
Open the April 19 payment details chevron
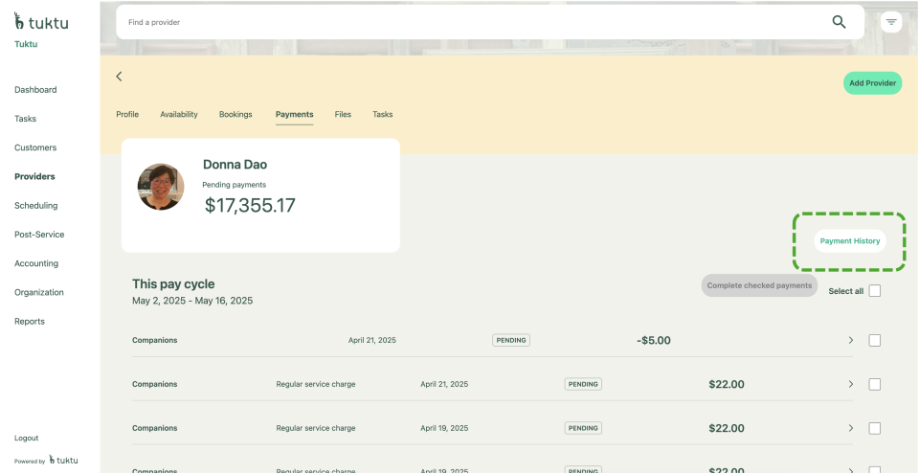pyautogui.click(x=850, y=428)
